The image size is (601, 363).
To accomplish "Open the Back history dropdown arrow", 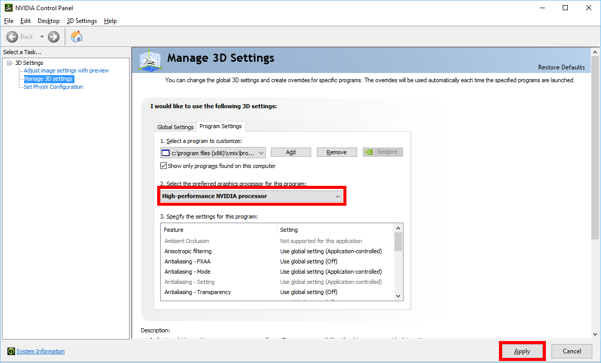I will [x=42, y=37].
